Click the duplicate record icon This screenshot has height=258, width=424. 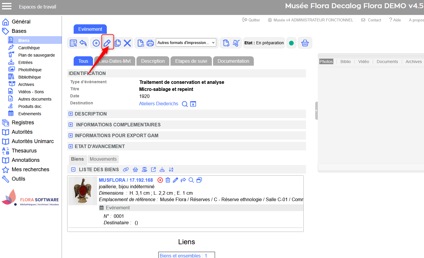coord(118,43)
